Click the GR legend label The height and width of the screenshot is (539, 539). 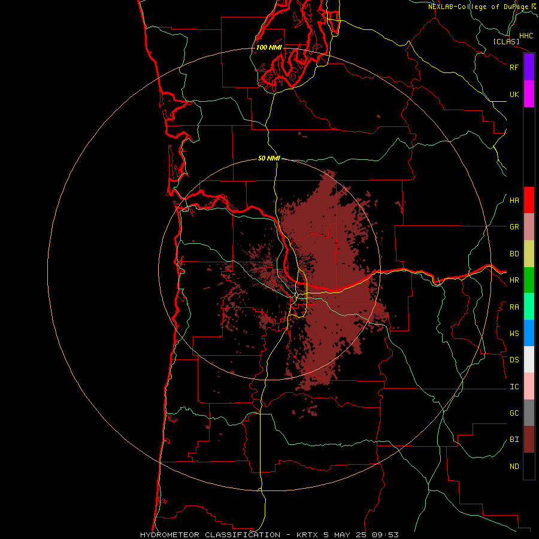coord(514,227)
